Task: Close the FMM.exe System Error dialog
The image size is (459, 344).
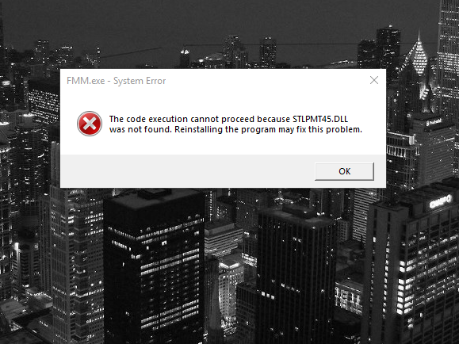Action: (374, 80)
